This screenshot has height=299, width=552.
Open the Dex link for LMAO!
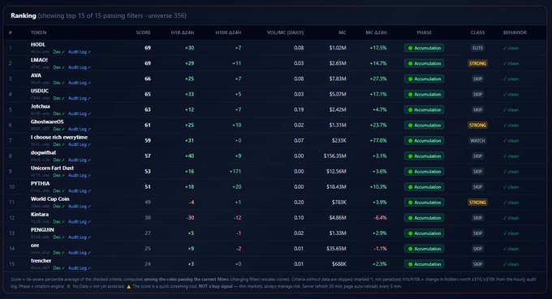(x=58, y=67)
